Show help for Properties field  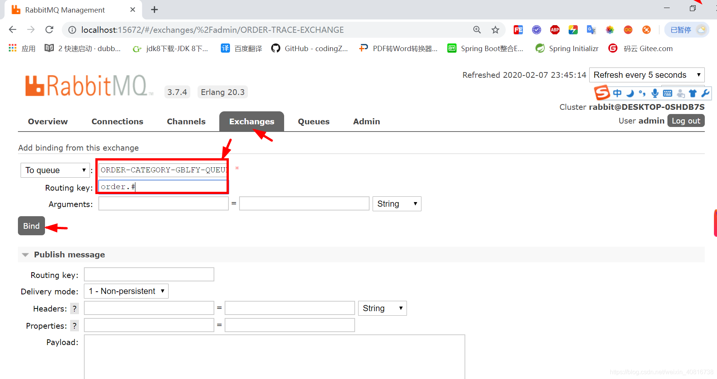74,326
